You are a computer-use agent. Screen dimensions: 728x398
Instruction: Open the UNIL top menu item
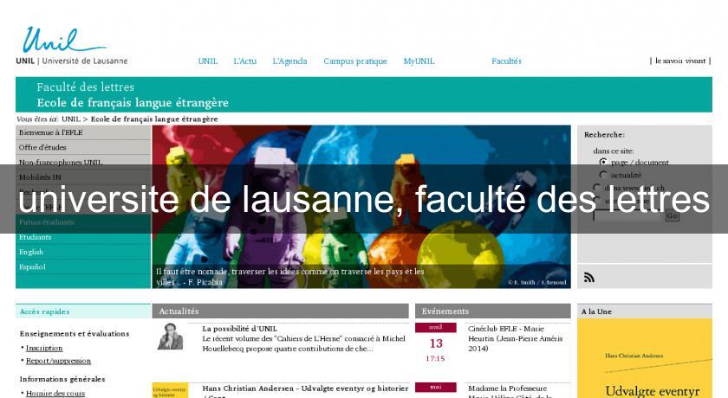point(207,61)
